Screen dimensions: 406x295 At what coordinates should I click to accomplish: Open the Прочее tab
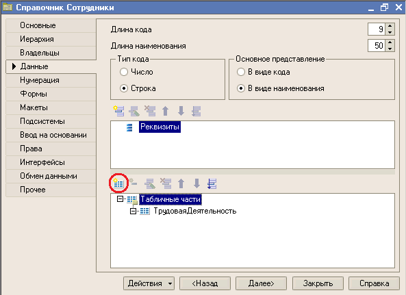tap(51, 190)
